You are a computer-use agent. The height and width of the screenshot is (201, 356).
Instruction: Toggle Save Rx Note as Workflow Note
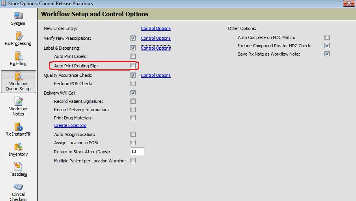327,54
